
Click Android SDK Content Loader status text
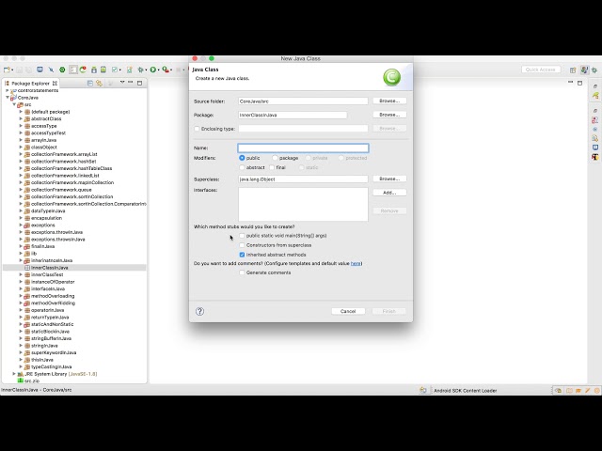pos(466,391)
